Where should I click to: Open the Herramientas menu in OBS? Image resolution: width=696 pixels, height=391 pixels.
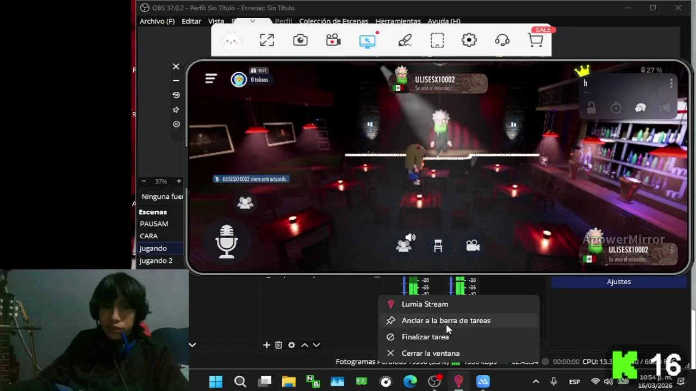(398, 21)
